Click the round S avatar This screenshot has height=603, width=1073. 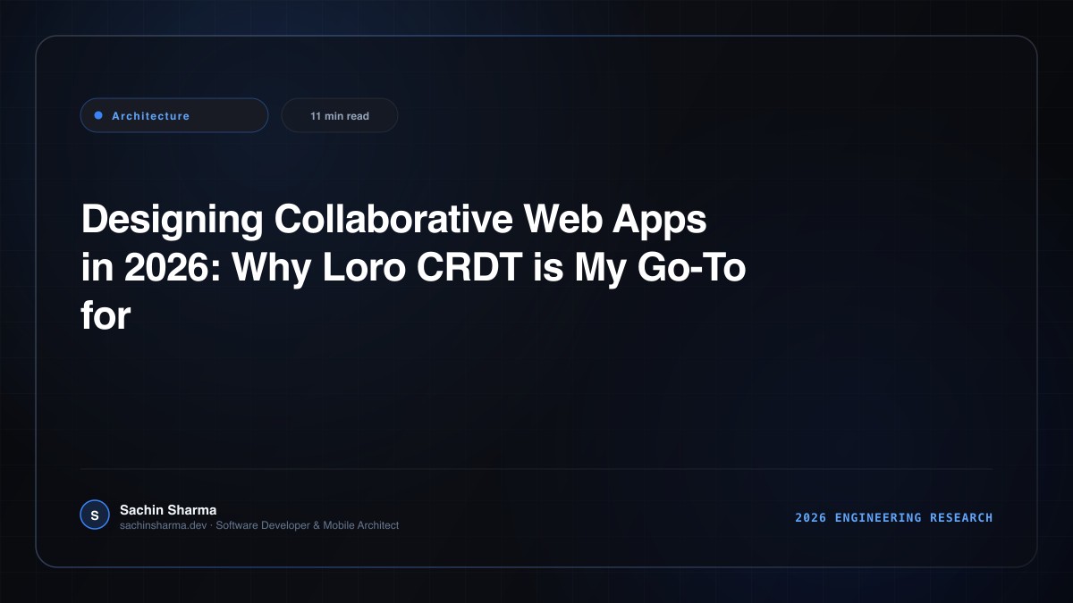[x=94, y=515]
